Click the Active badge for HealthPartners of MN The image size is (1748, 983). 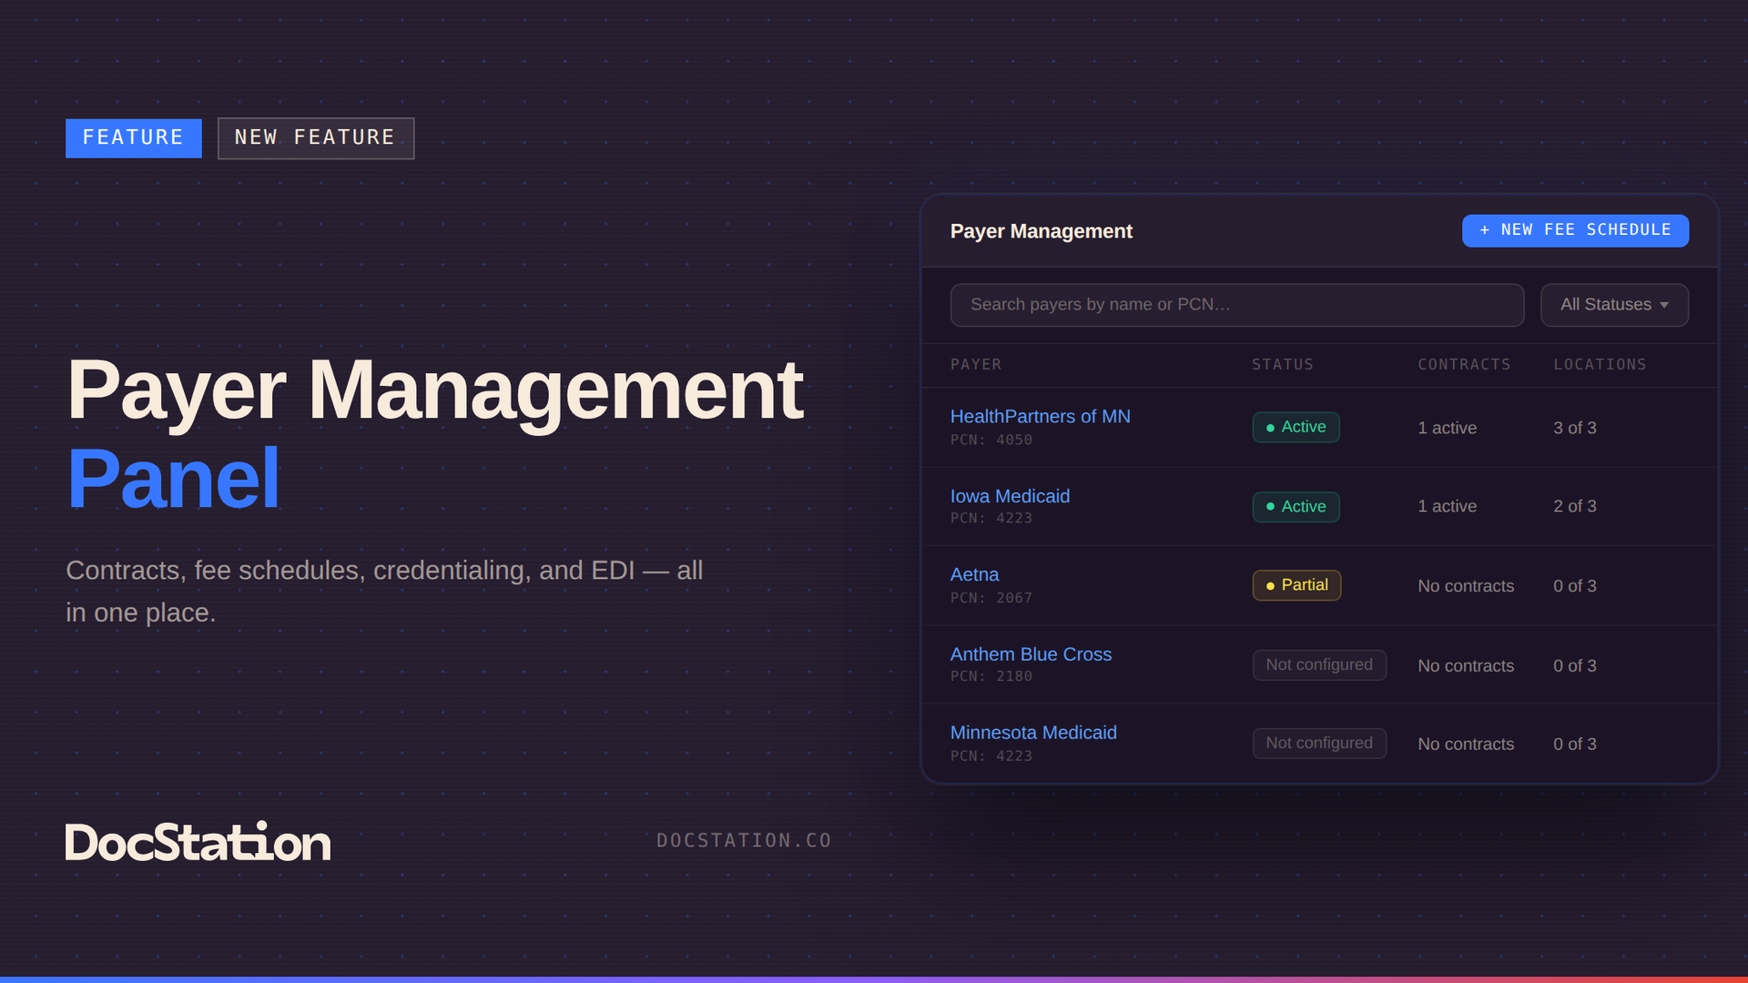pyautogui.click(x=1296, y=427)
